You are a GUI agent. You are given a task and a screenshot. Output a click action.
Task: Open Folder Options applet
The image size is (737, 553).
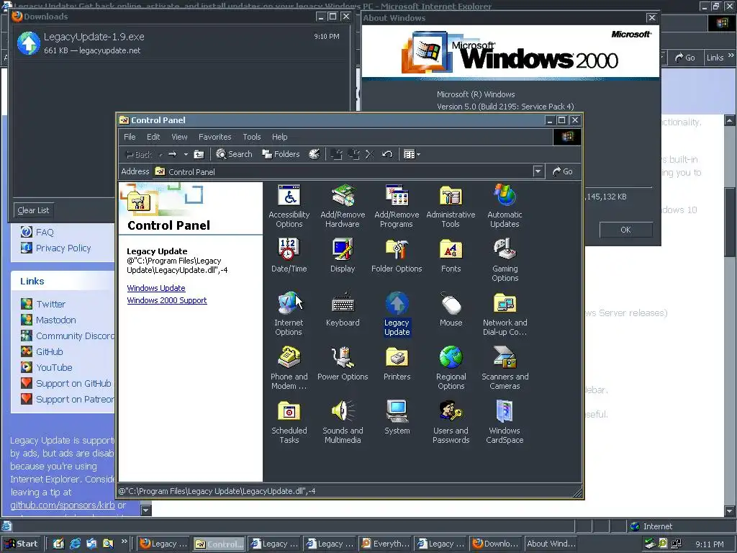pyautogui.click(x=397, y=256)
